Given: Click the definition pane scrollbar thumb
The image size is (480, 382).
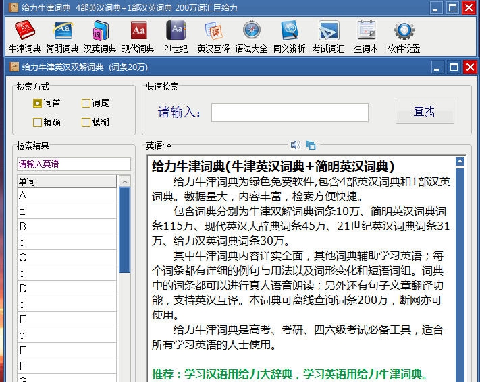Looking at the screenshot, I should (x=460, y=275).
